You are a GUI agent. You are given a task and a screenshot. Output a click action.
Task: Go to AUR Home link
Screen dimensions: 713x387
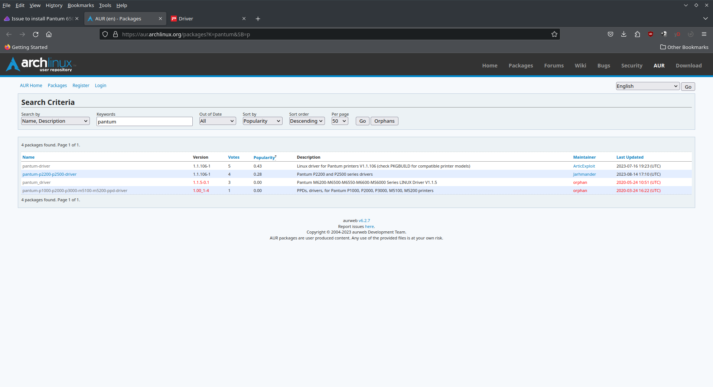31,85
